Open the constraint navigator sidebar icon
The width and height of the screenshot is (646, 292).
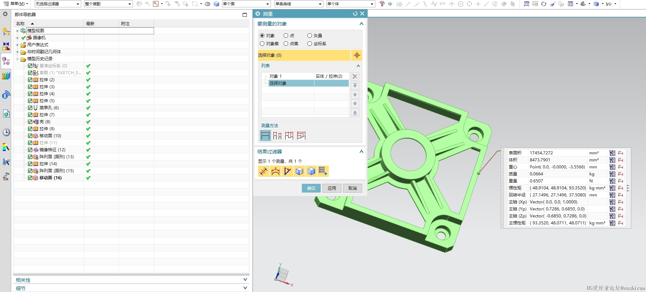pos(6,46)
